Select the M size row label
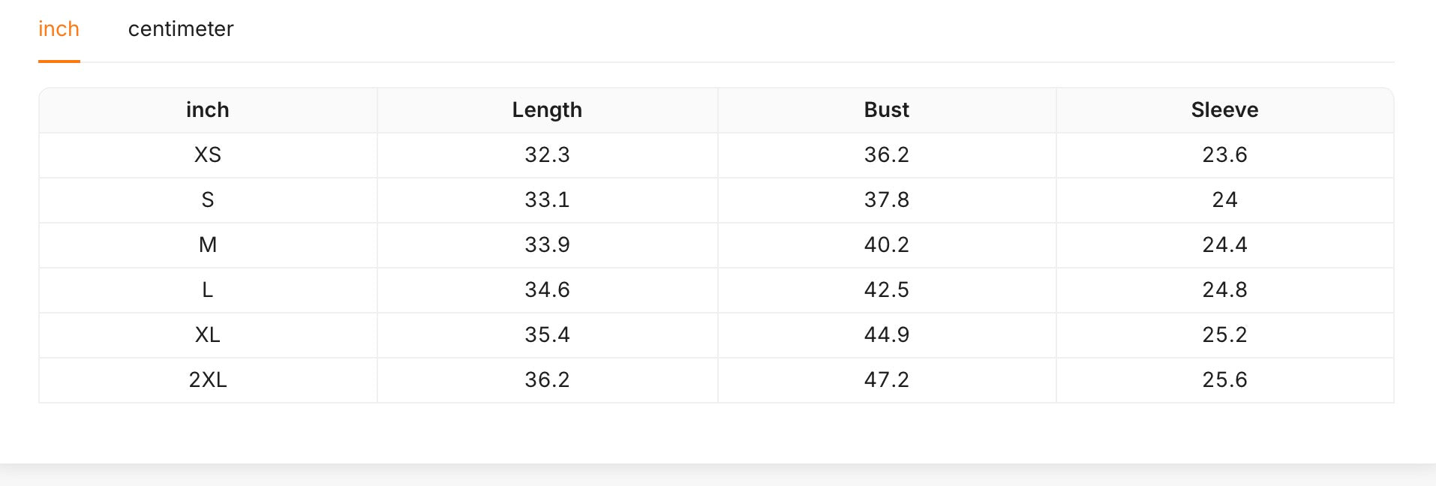 [x=208, y=245]
